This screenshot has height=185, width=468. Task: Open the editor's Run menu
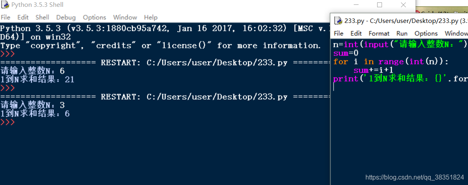pyautogui.click(x=402, y=33)
